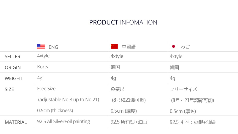Click 92.5 All Silver+oil painting text
238x134 pixels.
(x=64, y=121)
